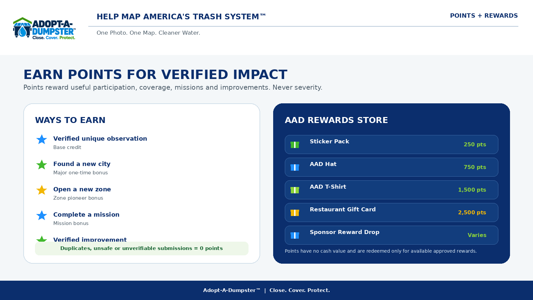
Task: Click the 250 pts price
Action: (475, 144)
